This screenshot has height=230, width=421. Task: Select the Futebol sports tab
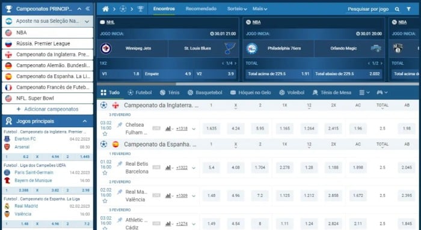point(140,92)
